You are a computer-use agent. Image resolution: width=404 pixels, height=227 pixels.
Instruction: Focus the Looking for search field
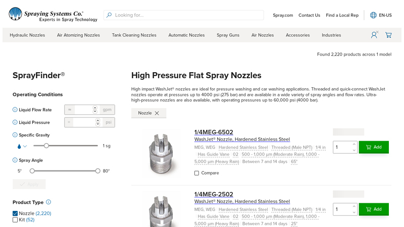click(x=184, y=15)
